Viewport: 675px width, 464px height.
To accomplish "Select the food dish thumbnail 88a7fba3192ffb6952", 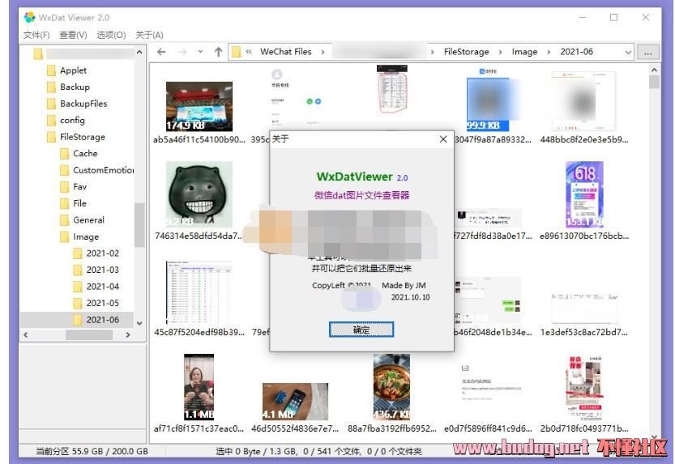I will (x=391, y=387).
